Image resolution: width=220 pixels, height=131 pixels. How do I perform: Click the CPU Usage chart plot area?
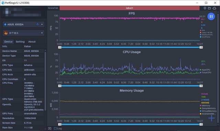(130, 67)
